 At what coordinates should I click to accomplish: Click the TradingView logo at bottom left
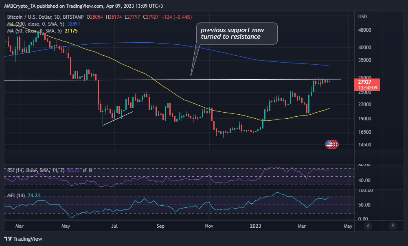(23, 239)
